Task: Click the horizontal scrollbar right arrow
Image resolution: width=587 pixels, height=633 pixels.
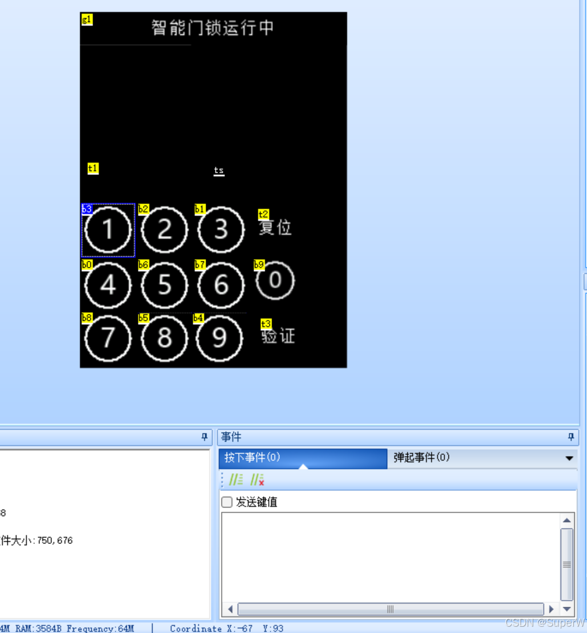Action: 552,609
